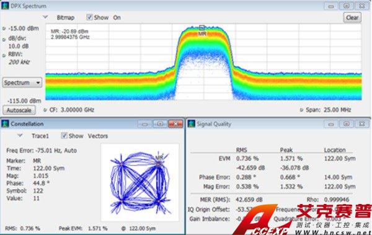Click the Vectors display option
The image size is (372, 235).
pyautogui.click(x=98, y=136)
